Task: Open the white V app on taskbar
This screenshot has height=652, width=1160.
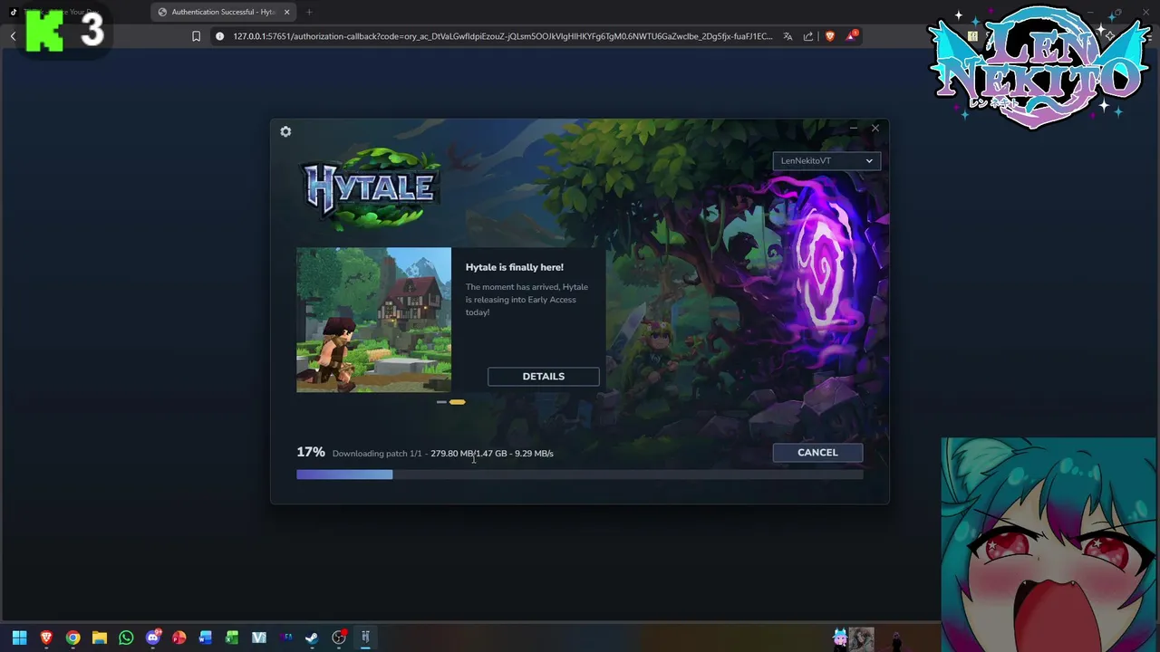Action: click(259, 638)
